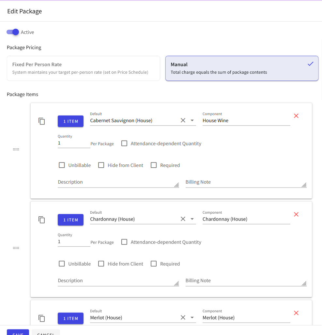Check Unbillable for the Cabernet Sauvignon item
322x335 pixels.
[62, 165]
